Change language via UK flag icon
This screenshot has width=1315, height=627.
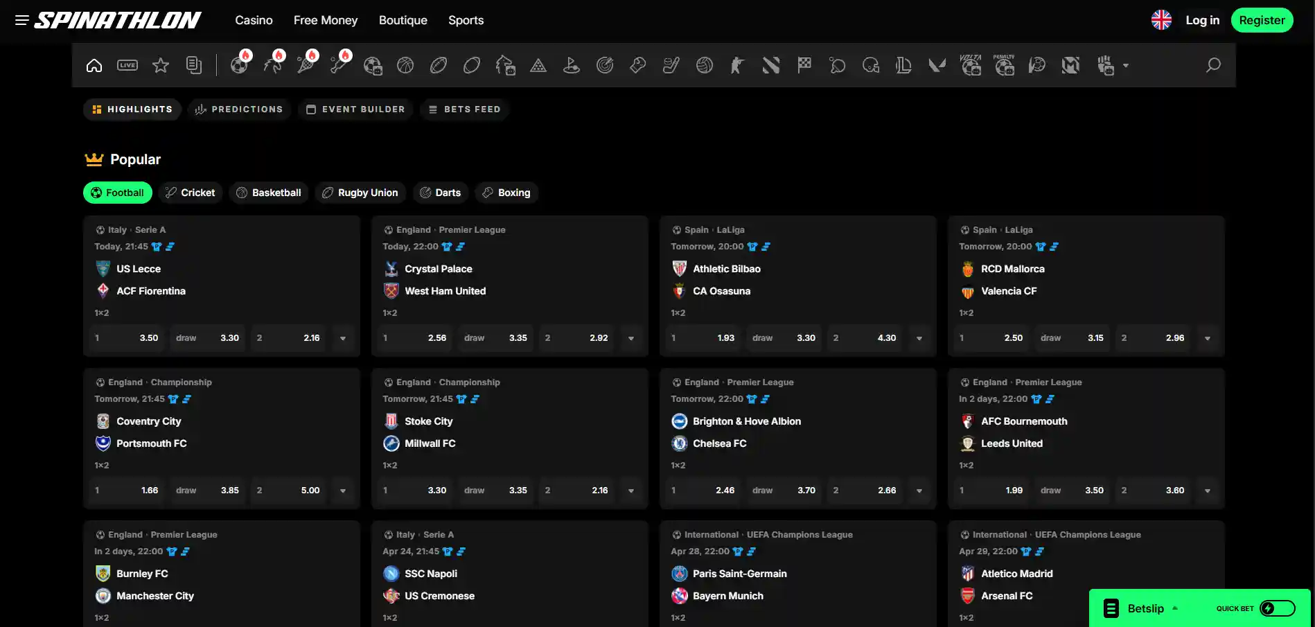(1161, 20)
